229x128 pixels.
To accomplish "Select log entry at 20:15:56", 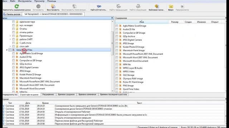I will (x=114, y=124).
